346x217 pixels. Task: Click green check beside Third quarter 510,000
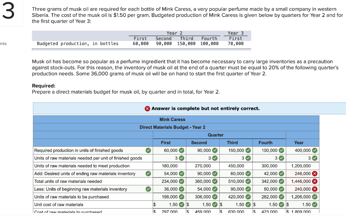pos(248,181)
